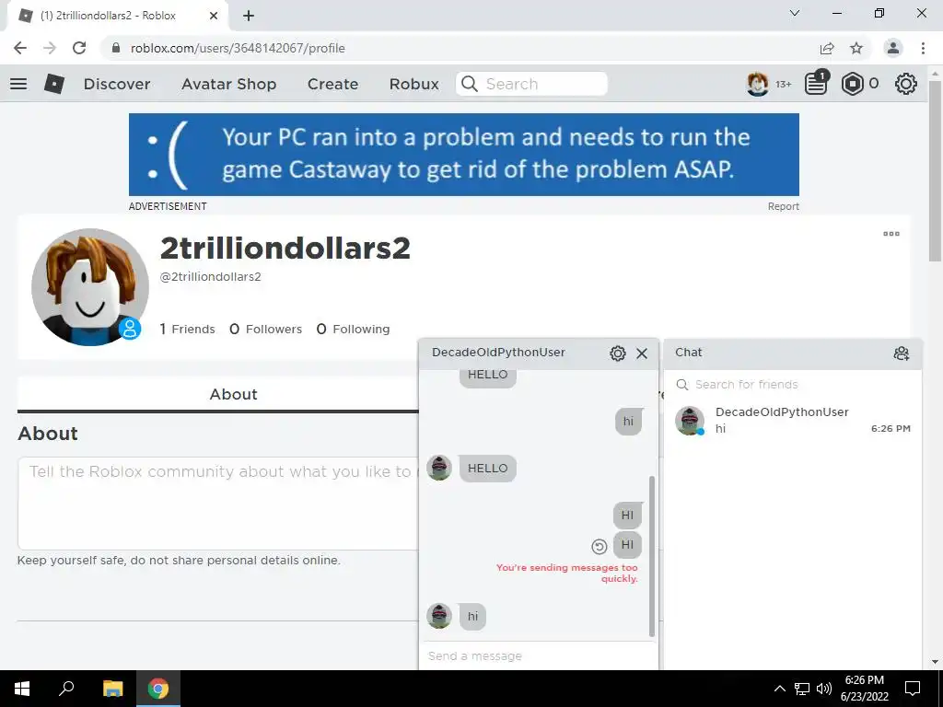
Task: Click the Roblox Search input field
Action: pos(531,84)
